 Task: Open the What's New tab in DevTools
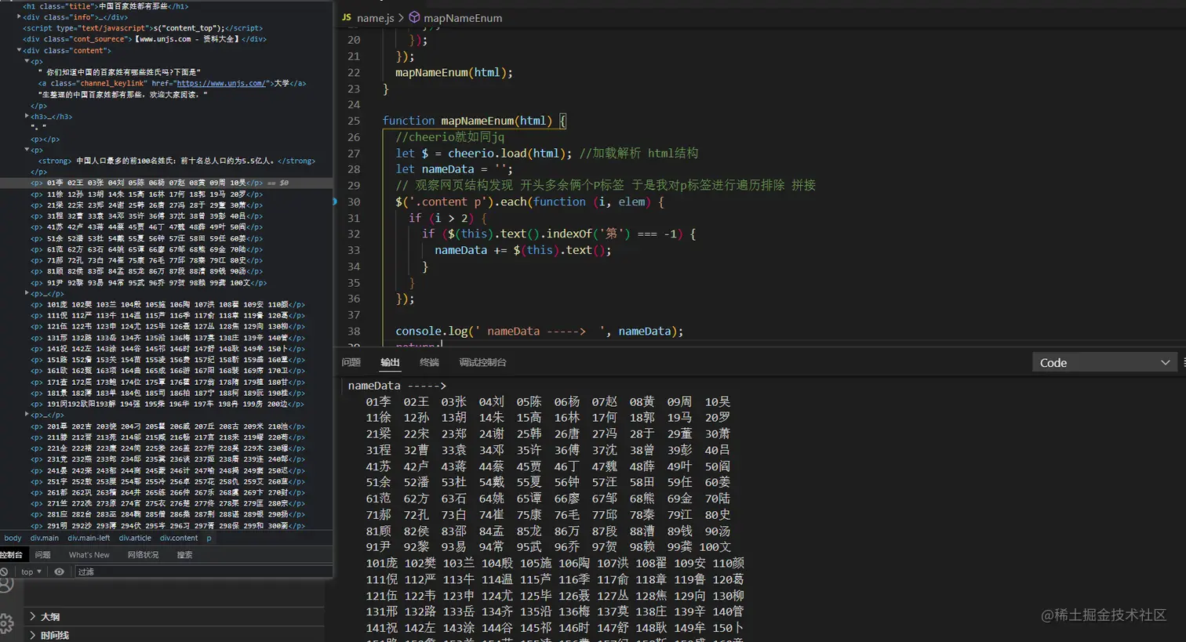pos(89,555)
